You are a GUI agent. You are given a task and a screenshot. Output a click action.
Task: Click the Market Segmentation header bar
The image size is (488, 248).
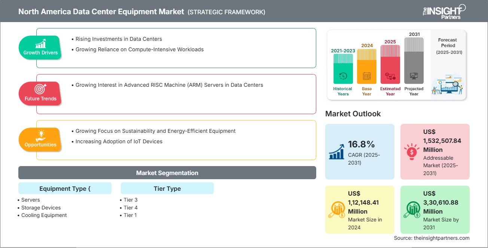167,173
